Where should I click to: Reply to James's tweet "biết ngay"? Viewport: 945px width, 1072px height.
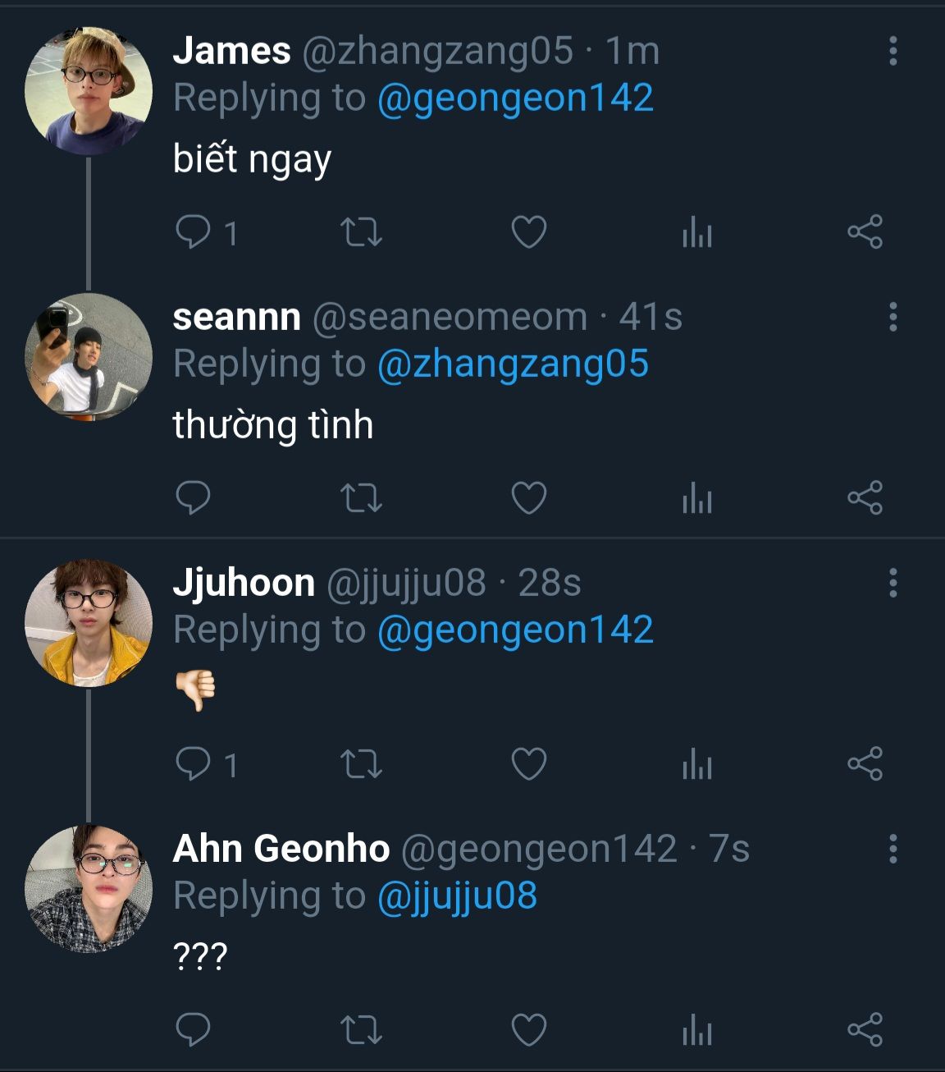[x=194, y=232]
